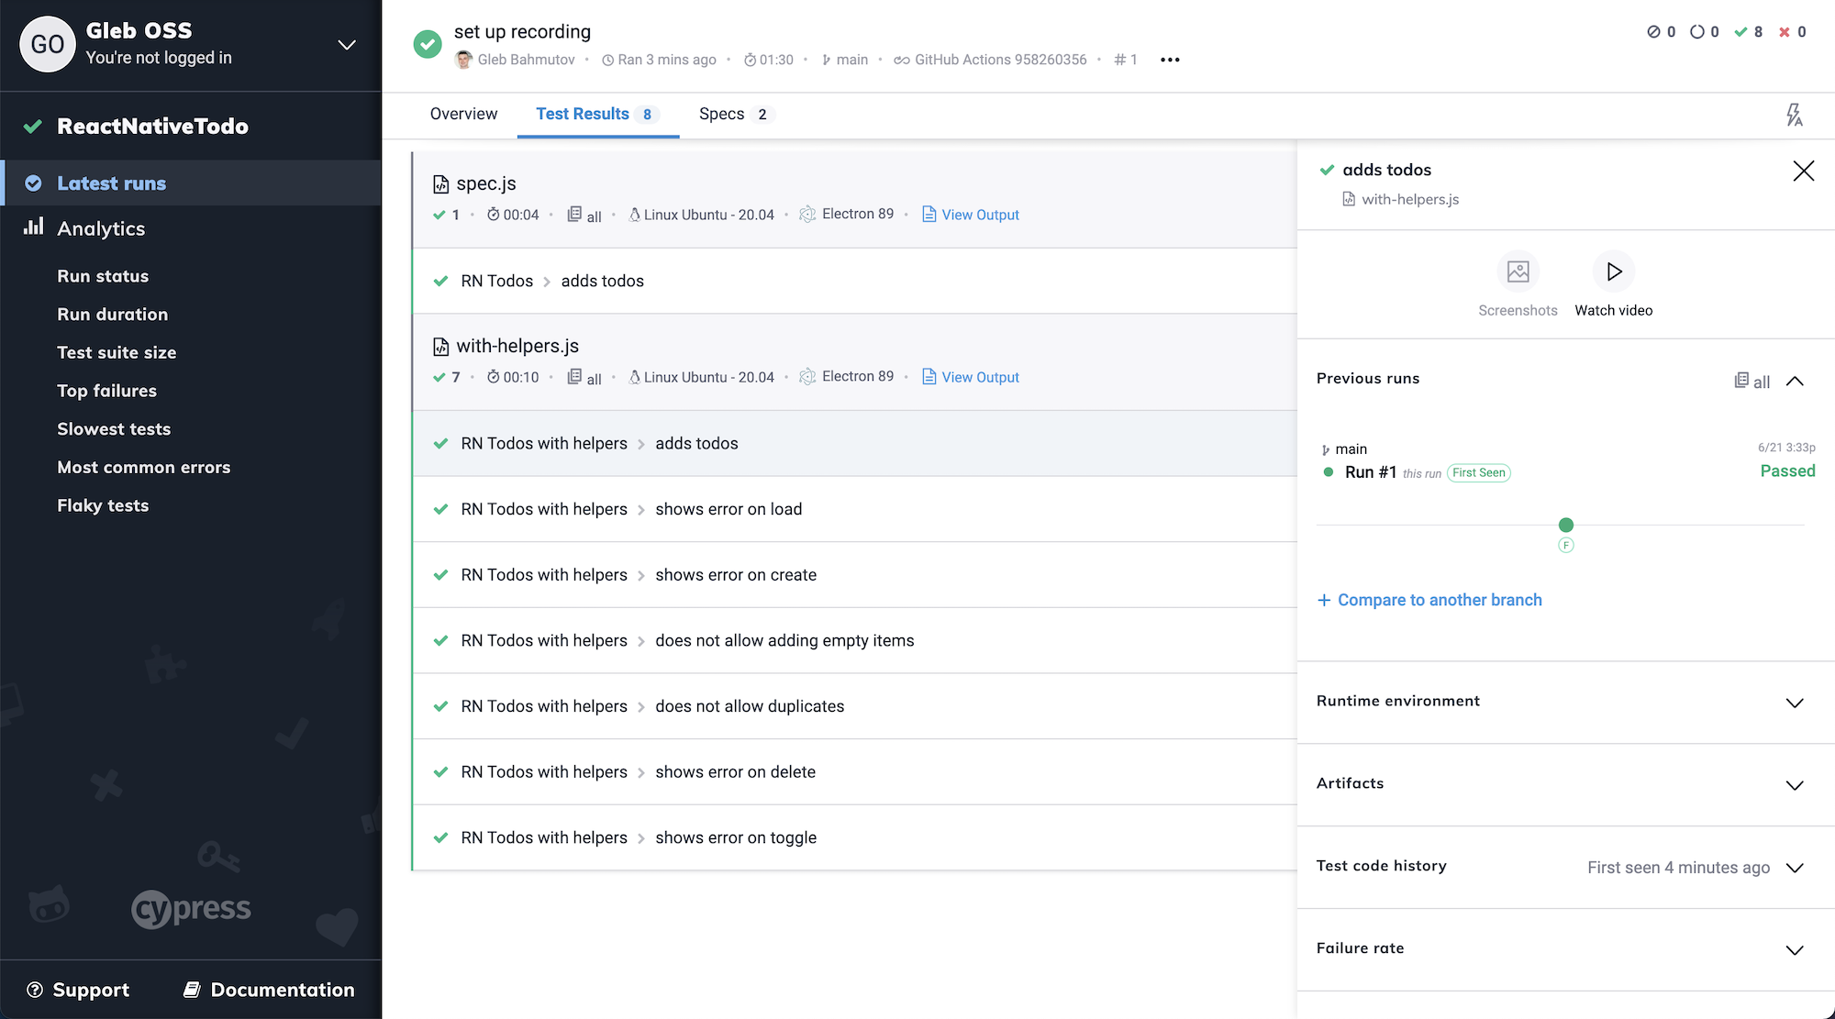The image size is (1835, 1019).
Task: Switch to the Test Results tab
Action: point(597,114)
